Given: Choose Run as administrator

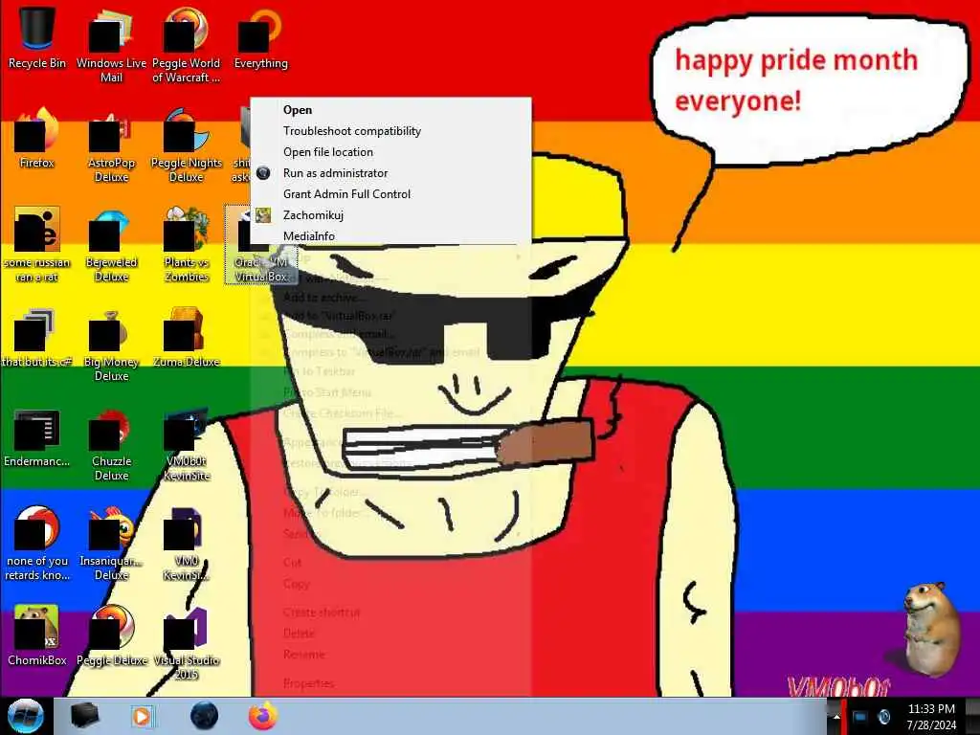Looking at the screenshot, I should pos(391,173).
